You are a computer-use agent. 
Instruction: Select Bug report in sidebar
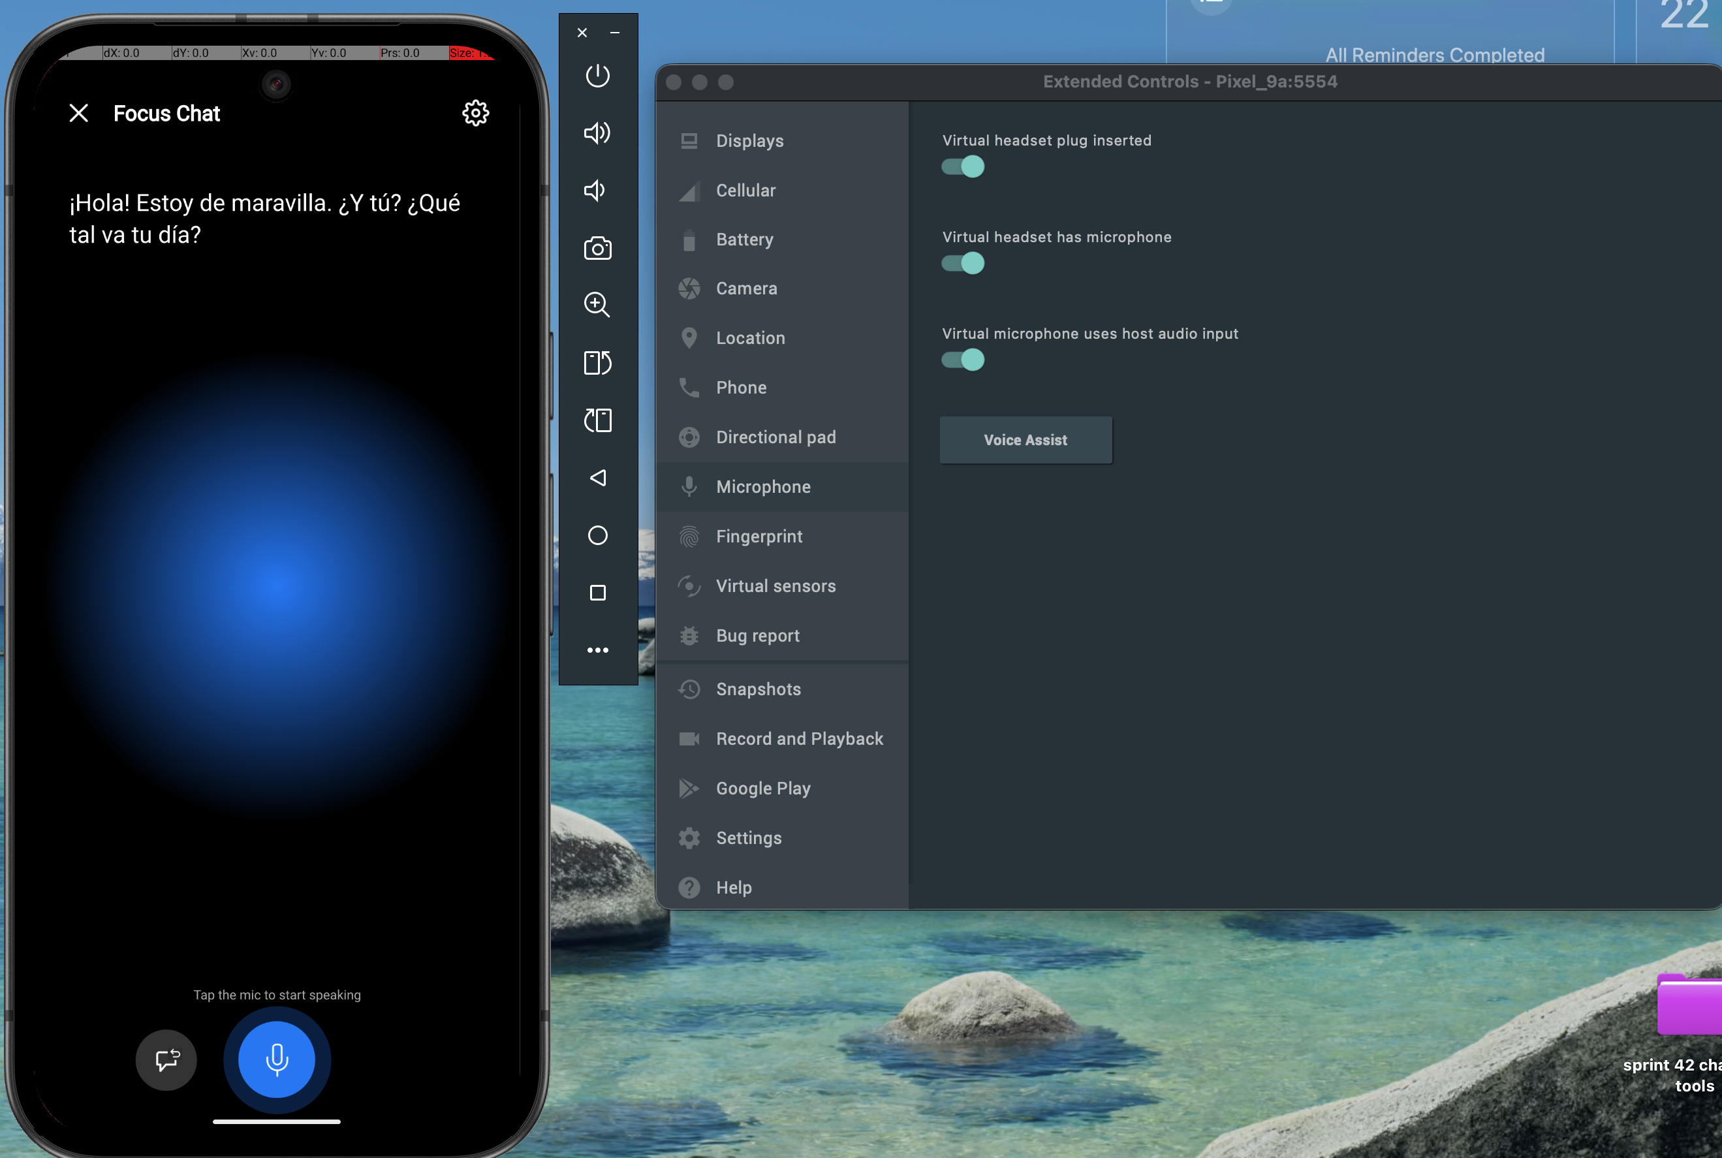click(782, 636)
